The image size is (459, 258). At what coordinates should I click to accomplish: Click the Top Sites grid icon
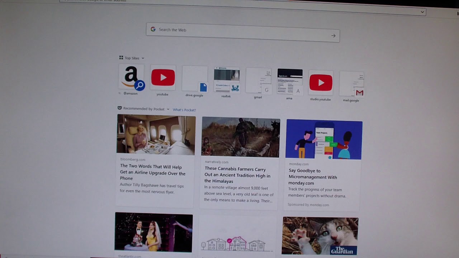tap(121, 58)
